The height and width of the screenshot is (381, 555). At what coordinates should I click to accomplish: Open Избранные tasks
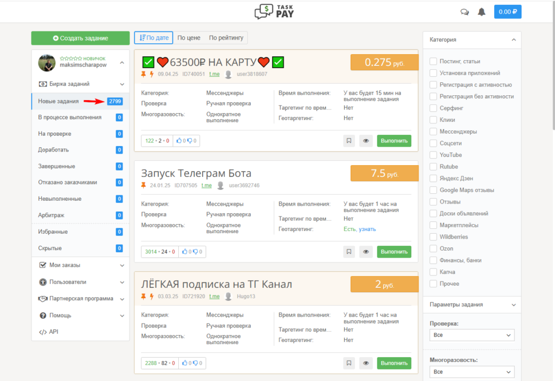point(81,232)
